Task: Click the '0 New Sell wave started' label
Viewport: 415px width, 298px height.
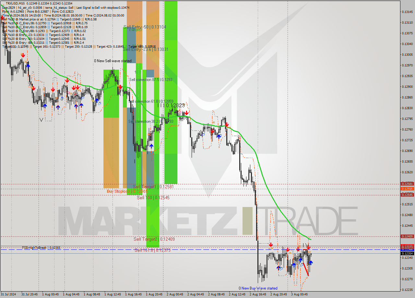Action: pos(113,61)
